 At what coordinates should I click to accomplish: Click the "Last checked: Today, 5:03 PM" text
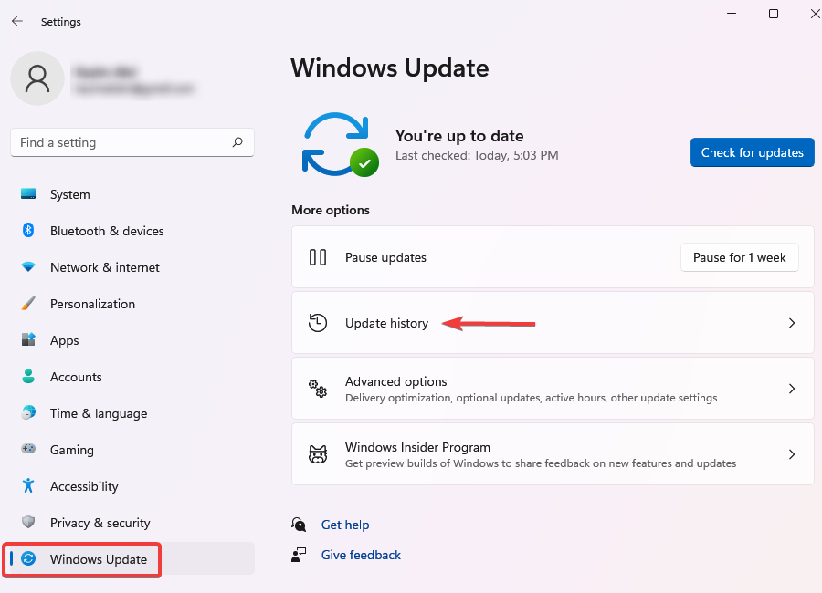(477, 155)
